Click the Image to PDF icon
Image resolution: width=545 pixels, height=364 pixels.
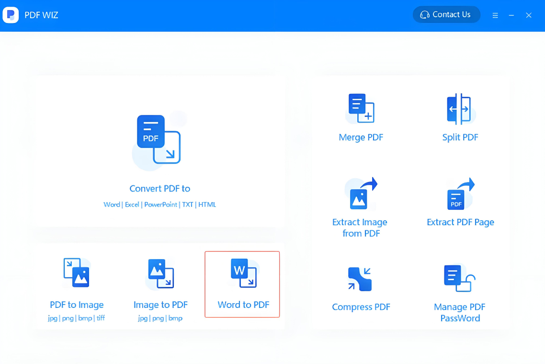161,273
